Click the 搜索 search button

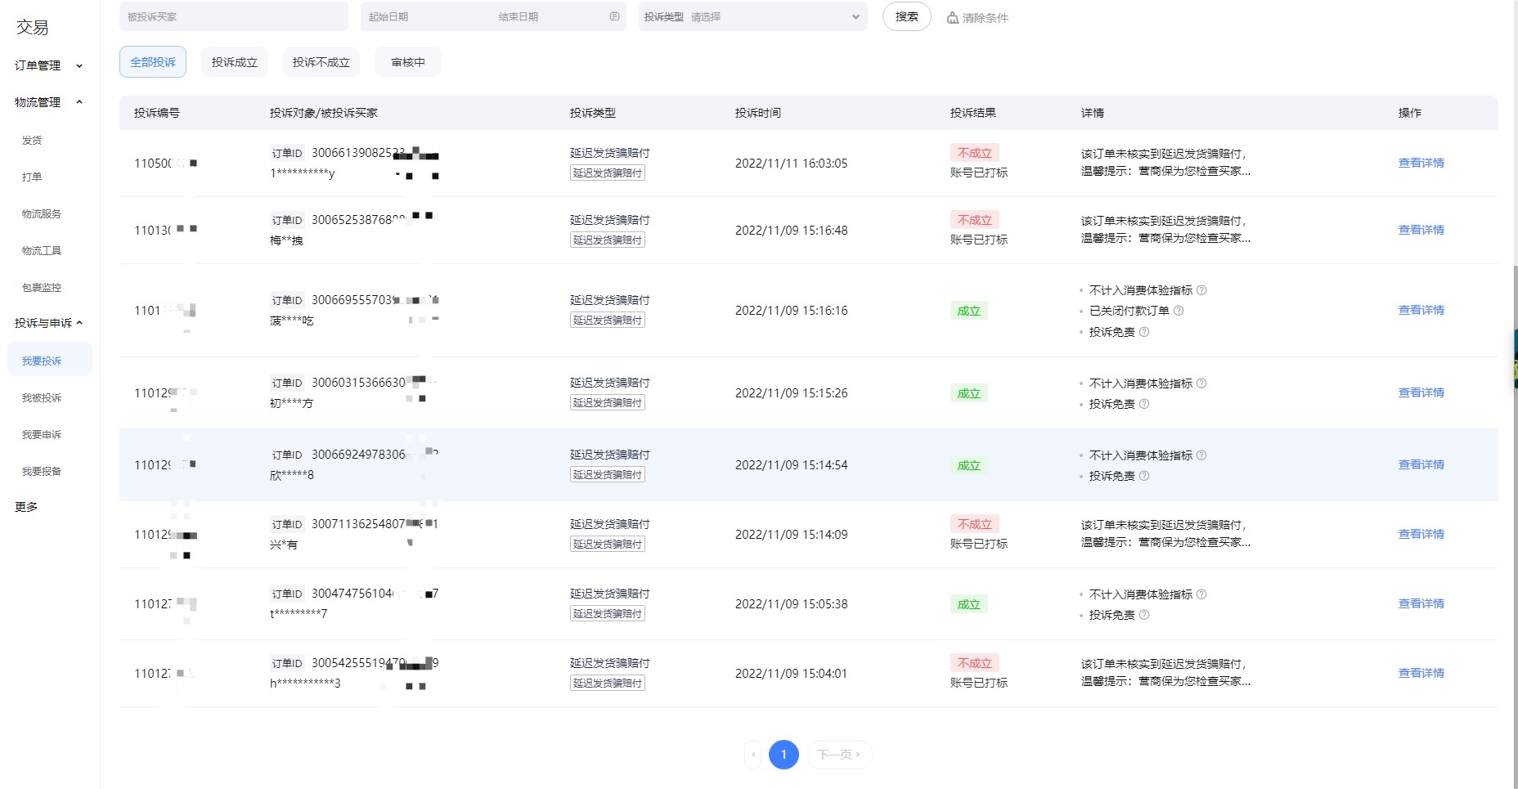point(906,16)
